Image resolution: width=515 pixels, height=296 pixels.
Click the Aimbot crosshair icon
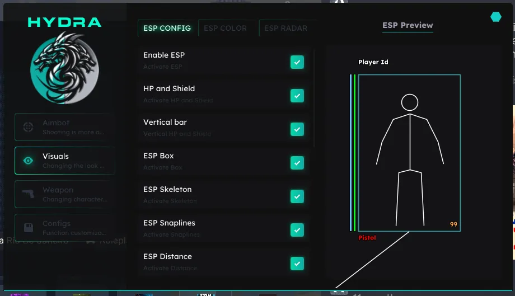pos(28,127)
